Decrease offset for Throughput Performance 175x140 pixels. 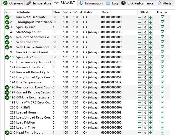coord(140,22)
